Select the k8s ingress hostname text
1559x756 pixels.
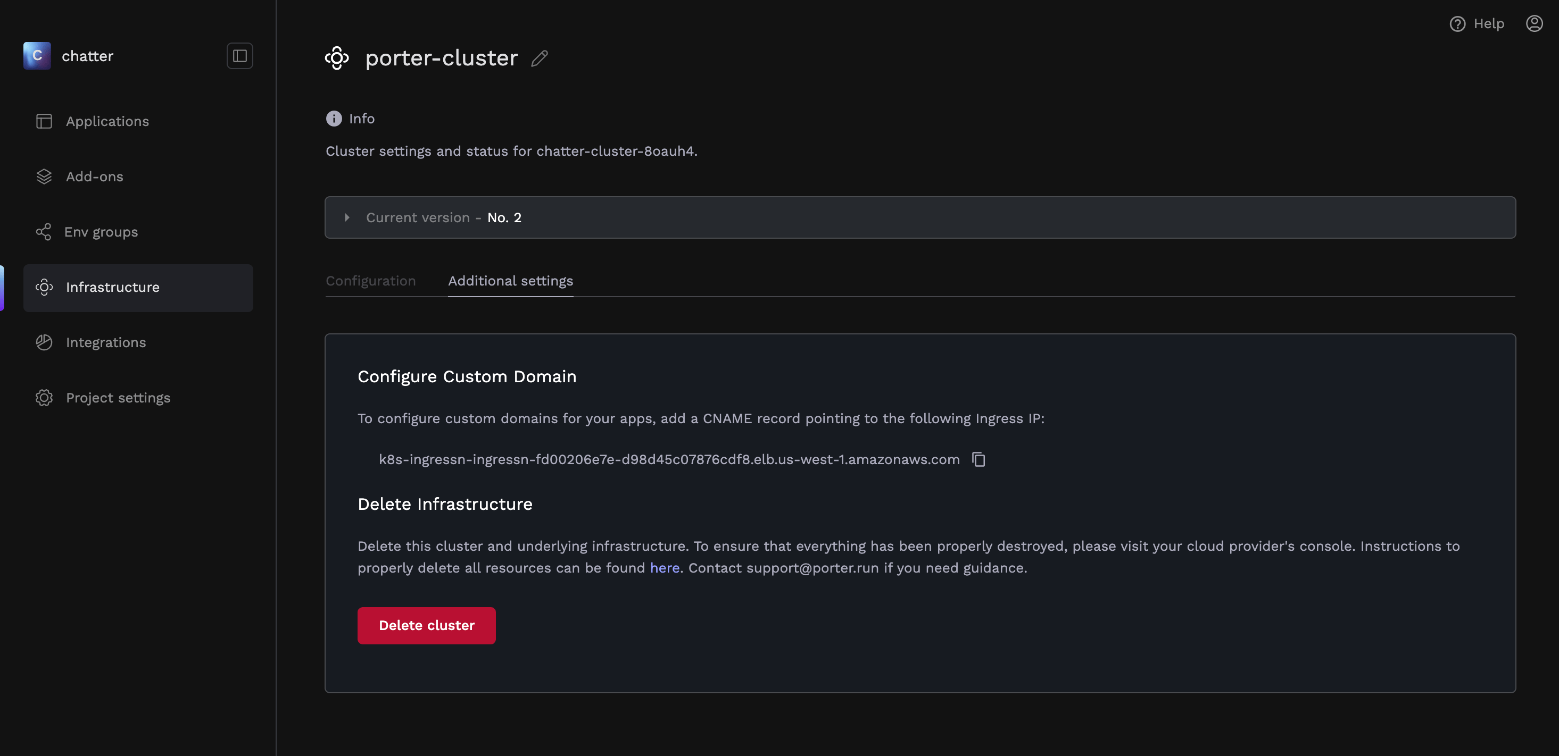coord(669,459)
